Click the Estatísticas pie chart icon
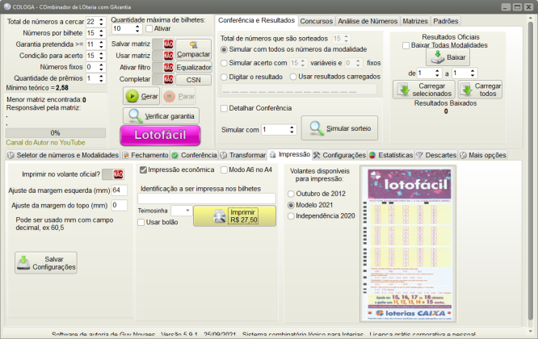The height and width of the screenshot is (339, 538). point(372,155)
